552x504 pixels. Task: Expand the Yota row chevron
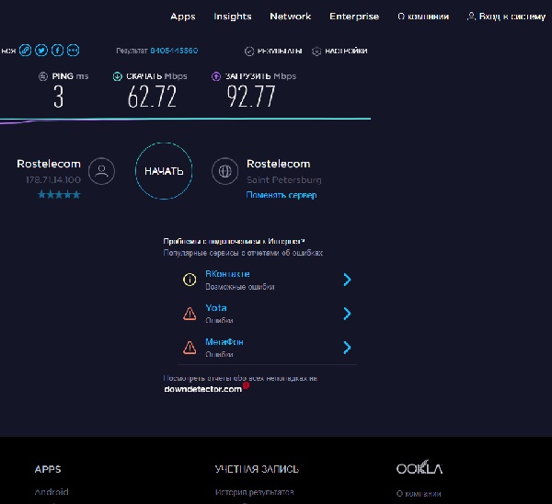[x=347, y=314]
